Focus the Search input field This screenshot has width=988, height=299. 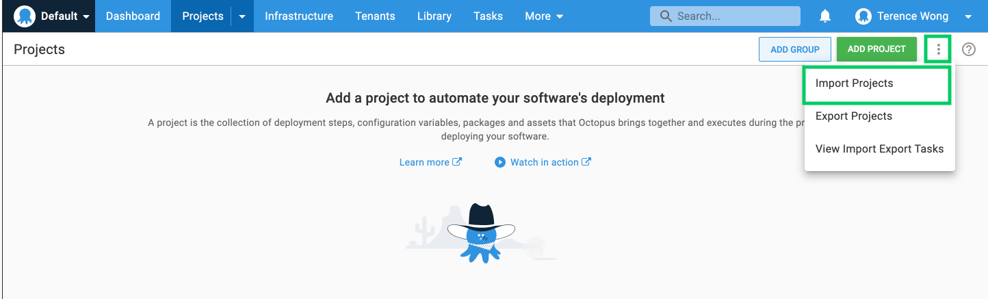pyautogui.click(x=732, y=16)
